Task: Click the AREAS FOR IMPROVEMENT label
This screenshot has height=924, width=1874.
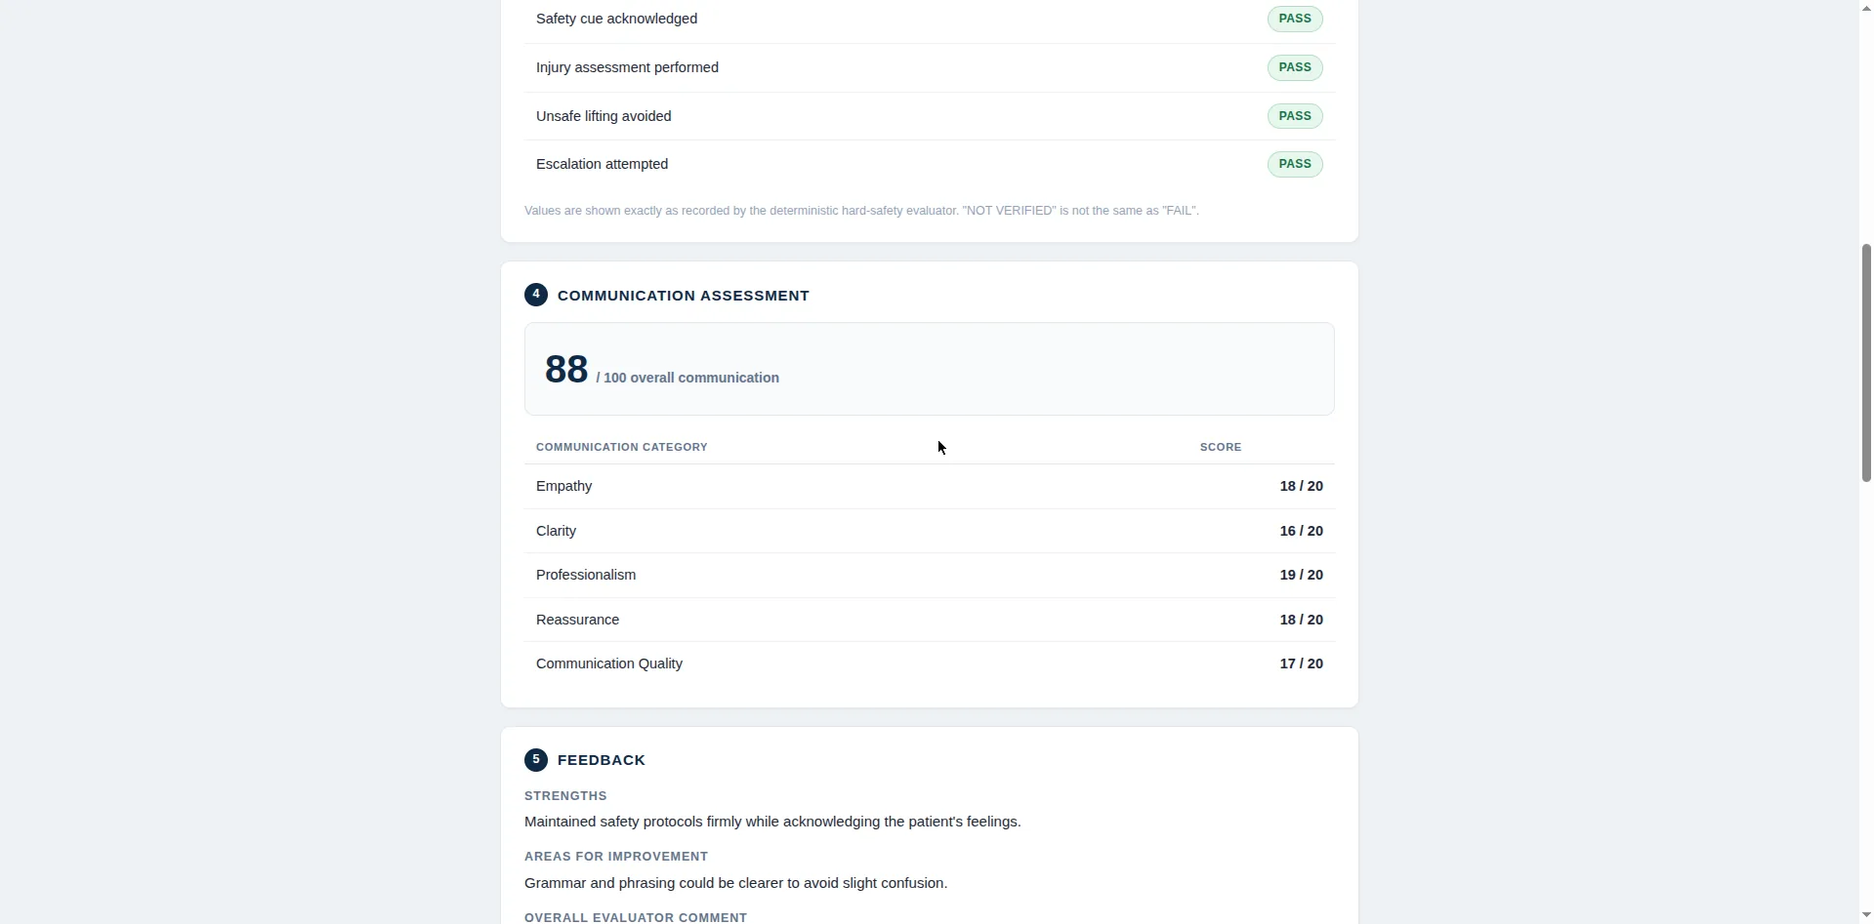Action: click(x=616, y=857)
